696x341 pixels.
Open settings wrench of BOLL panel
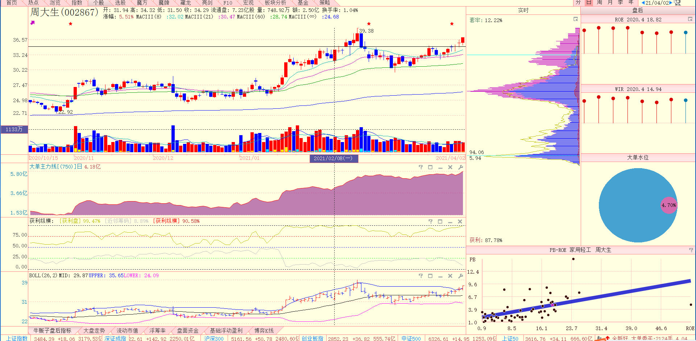point(460,276)
